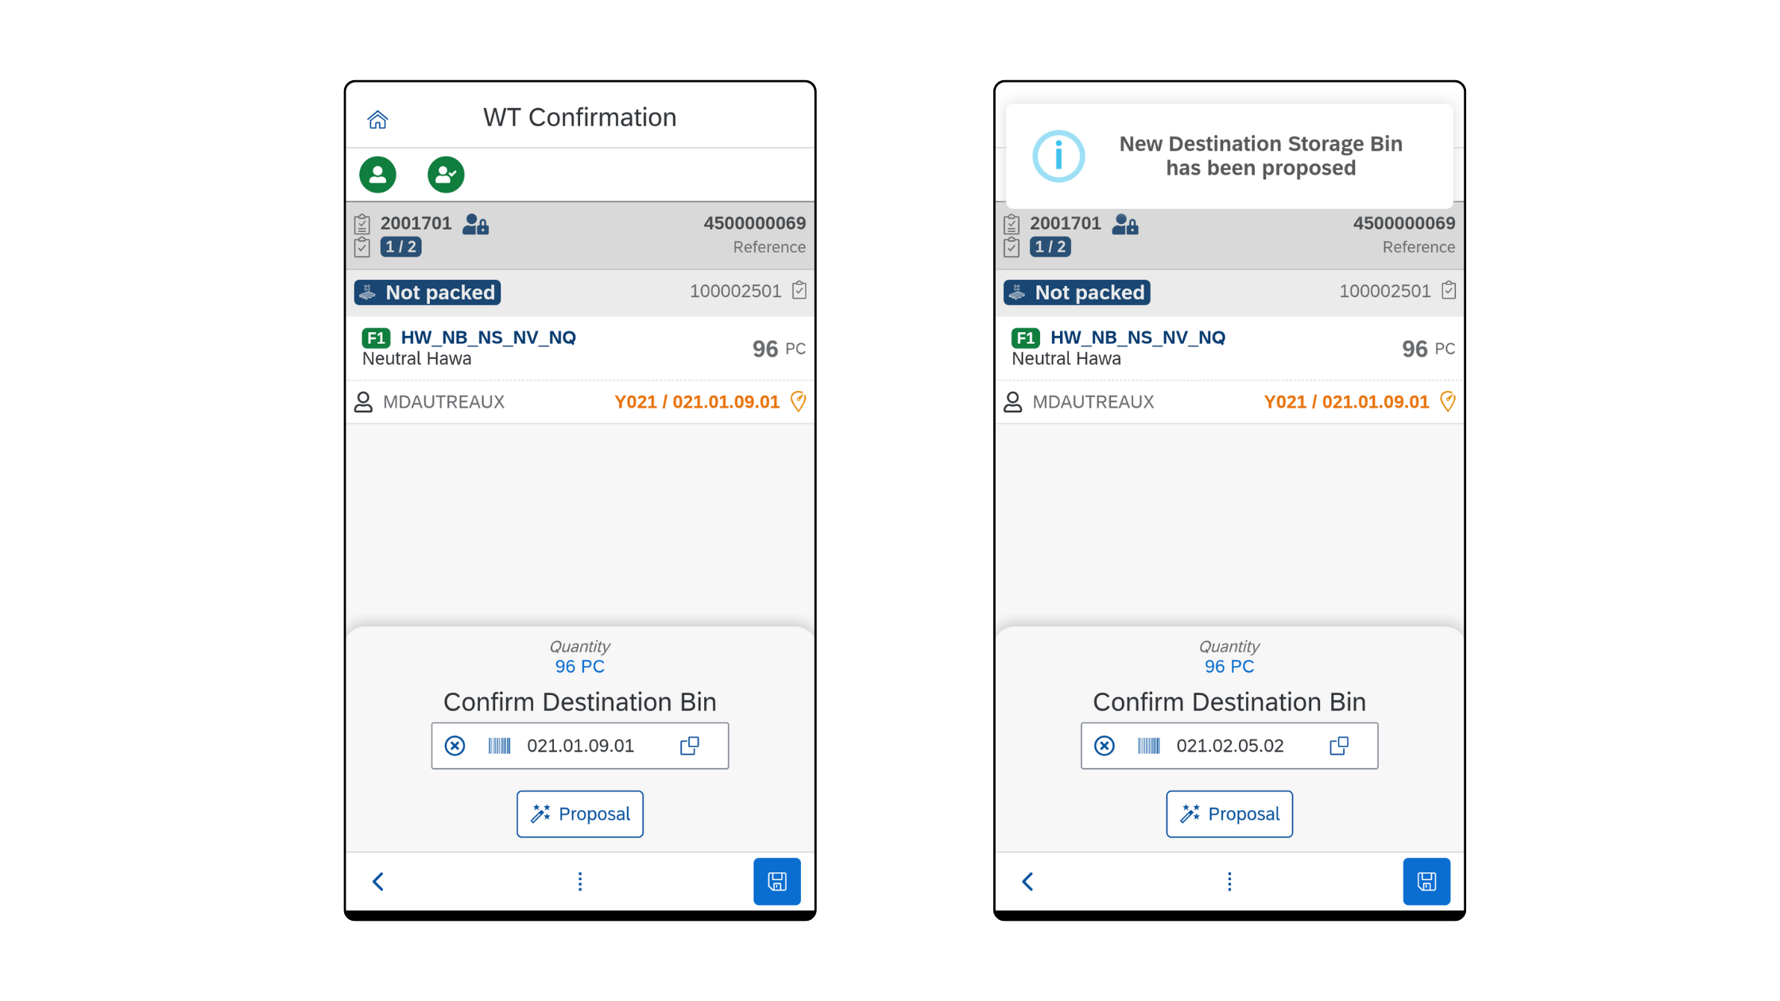The width and height of the screenshot is (1780, 1001).
Task: Open the three-dot overflow menu on left screen
Action: coord(580,881)
